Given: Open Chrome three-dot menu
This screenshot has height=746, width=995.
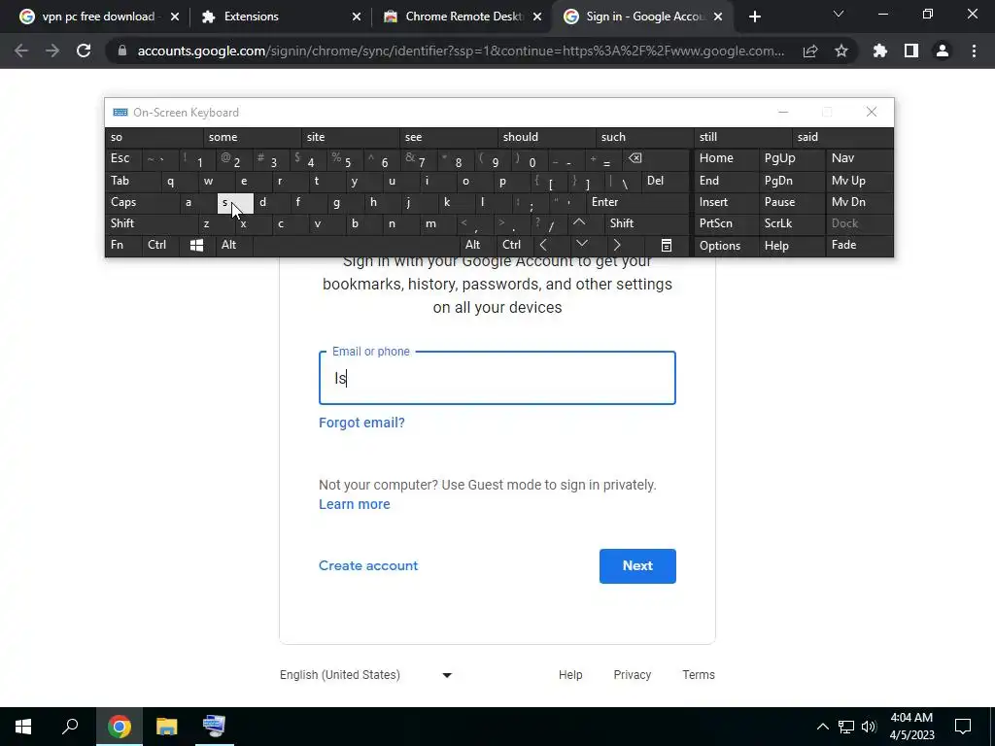Looking at the screenshot, I should pos(974,51).
